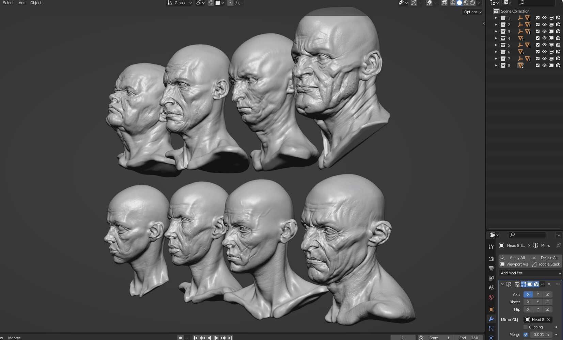Click the Modifier Properties wrench icon
Viewport: 563px width, 340px height.
pos(491,319)
